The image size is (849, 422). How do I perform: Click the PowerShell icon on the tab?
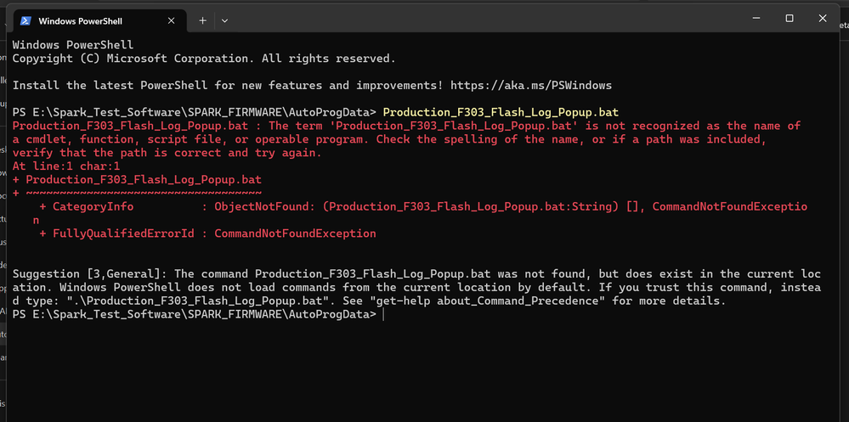(x=26, y=20)
